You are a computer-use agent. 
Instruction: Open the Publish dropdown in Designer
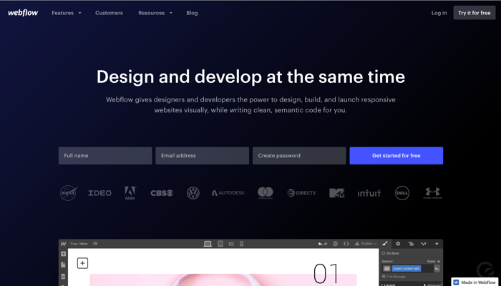pyautogui.click(x=366, y=244)
